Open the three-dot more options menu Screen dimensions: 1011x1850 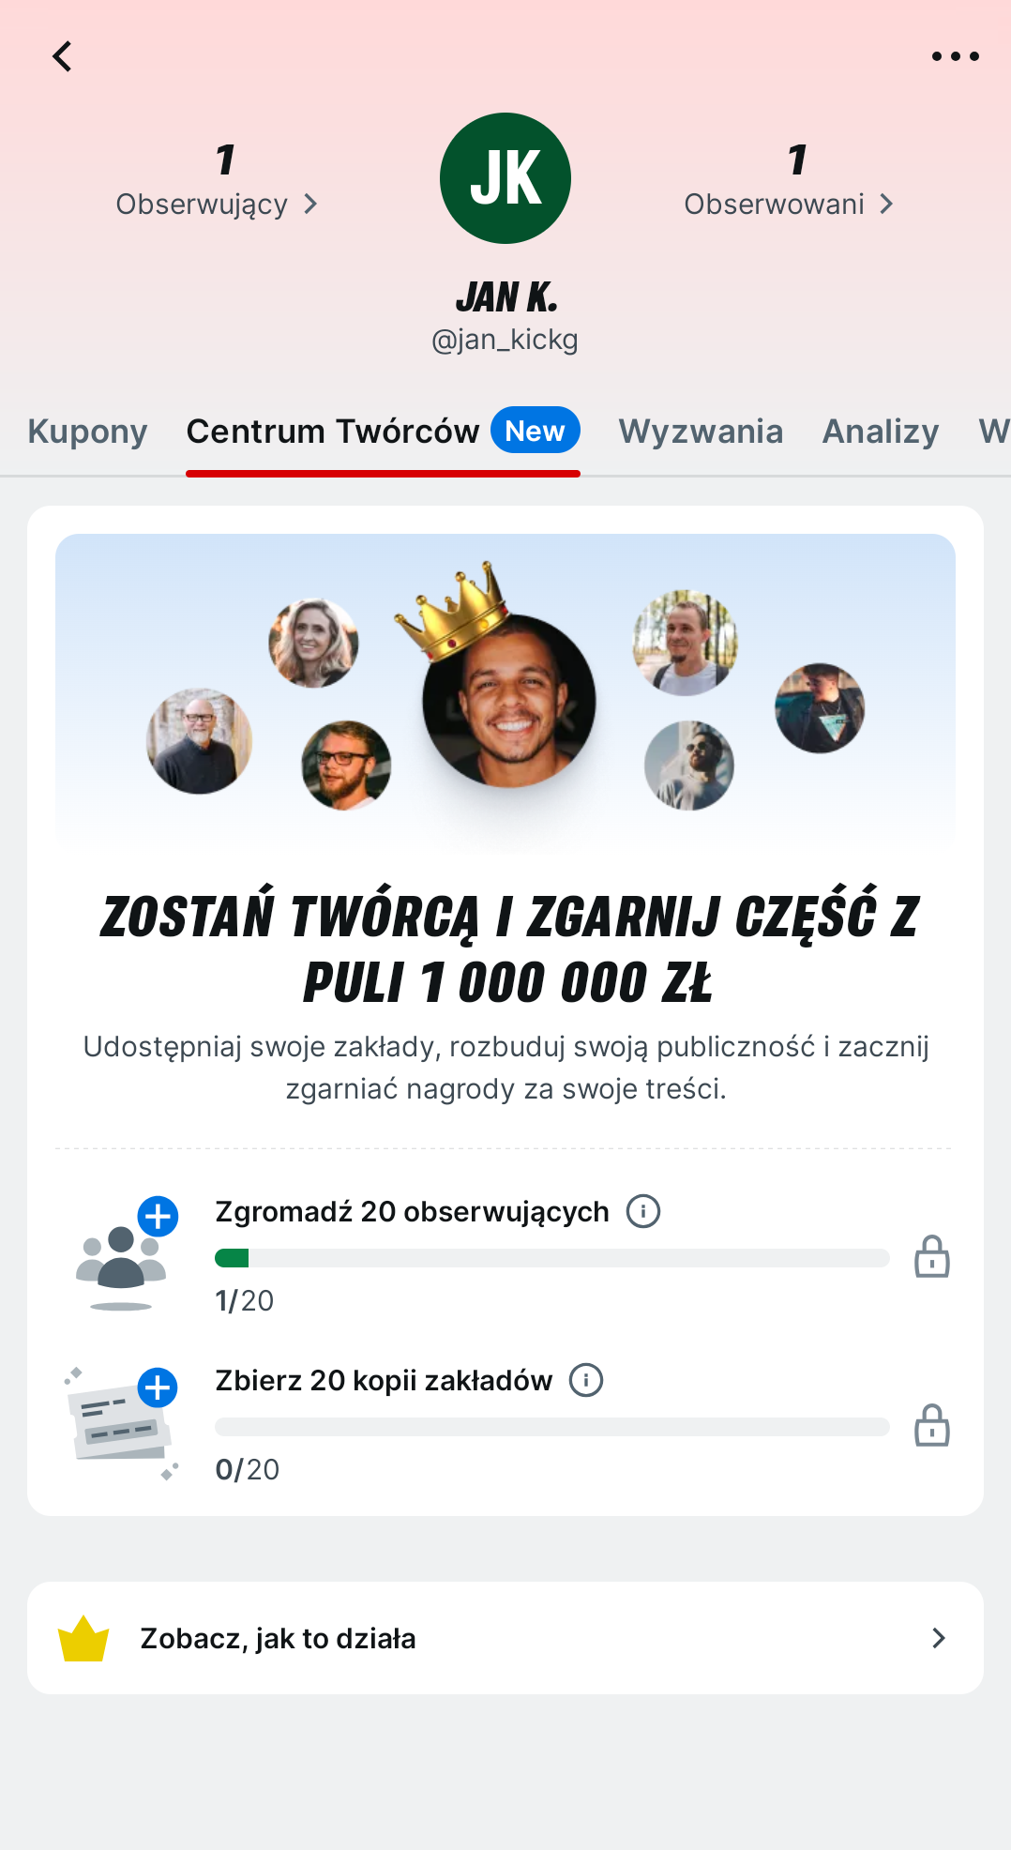(x=955, y=56)
